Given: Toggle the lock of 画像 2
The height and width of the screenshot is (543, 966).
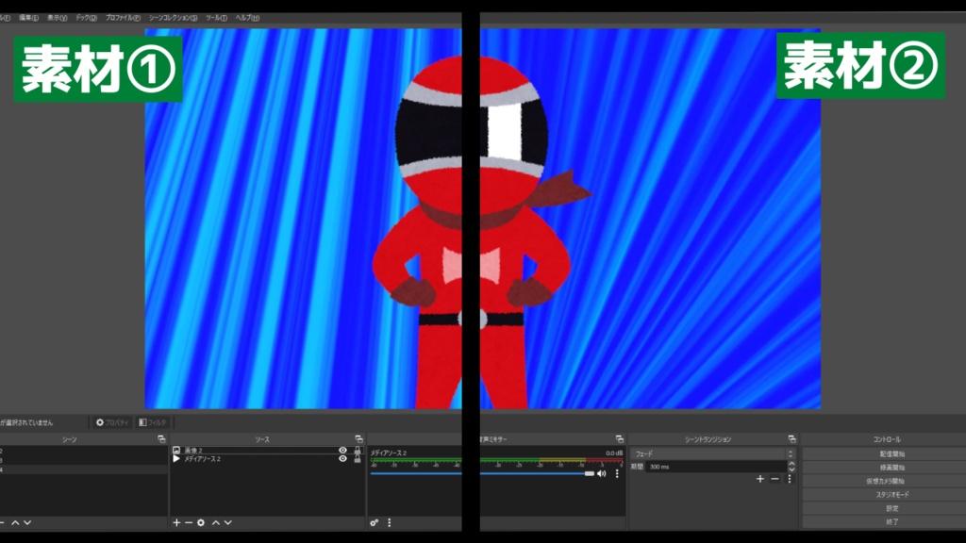Looking at the screenshot, I should pos(358,450).
